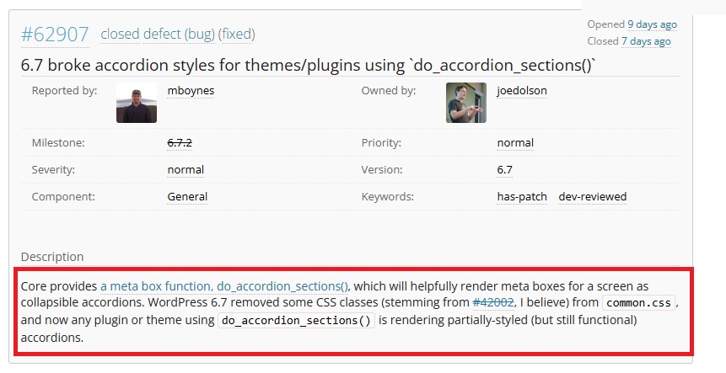Click the ticket title about accordion styles
Image resolution: width=726 pixels, height=373 pixels.
314,66
